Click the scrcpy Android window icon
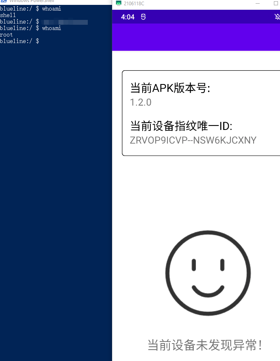Image resolution: width=280 pixels, height=361 pixels. point(118,3)
